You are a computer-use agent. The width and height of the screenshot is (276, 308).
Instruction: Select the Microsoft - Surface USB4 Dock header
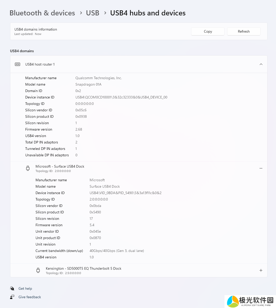pos(139,168)
